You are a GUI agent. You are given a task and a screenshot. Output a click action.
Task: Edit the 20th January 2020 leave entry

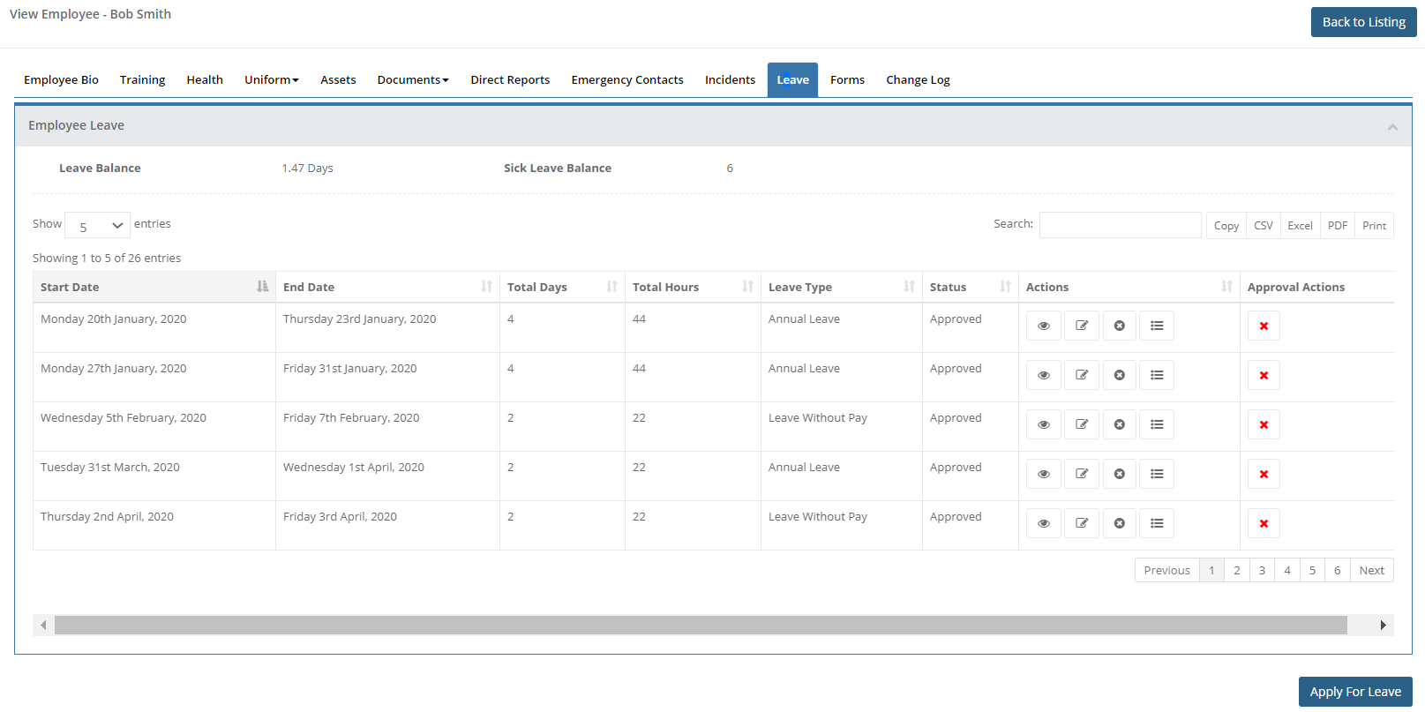click(1082, 326)
